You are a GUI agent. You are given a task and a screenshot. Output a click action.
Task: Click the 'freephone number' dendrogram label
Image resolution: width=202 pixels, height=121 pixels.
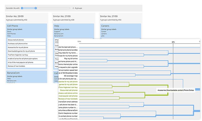pyautogui.click(x=68, y=113)
